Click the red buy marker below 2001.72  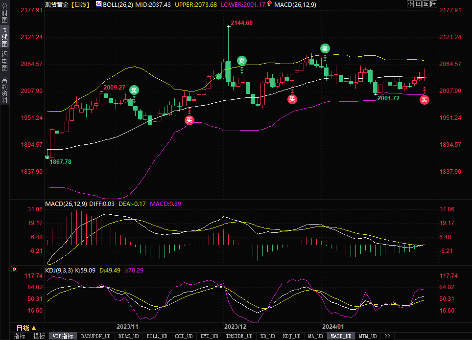(x=425, y=99)
